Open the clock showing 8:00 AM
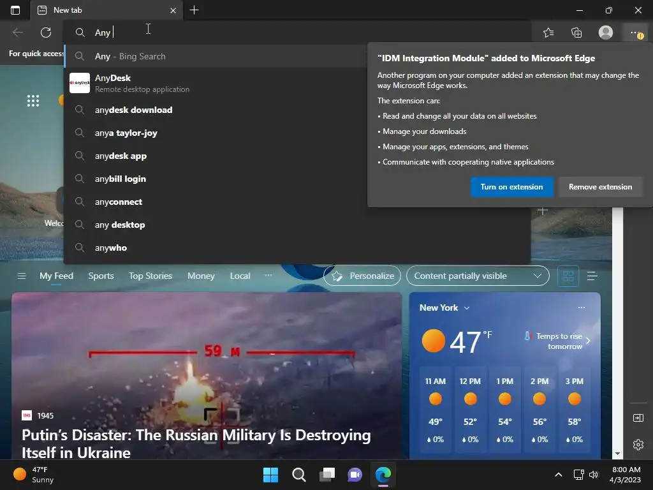Screen dimensions: 653x490 pos(625,475)
